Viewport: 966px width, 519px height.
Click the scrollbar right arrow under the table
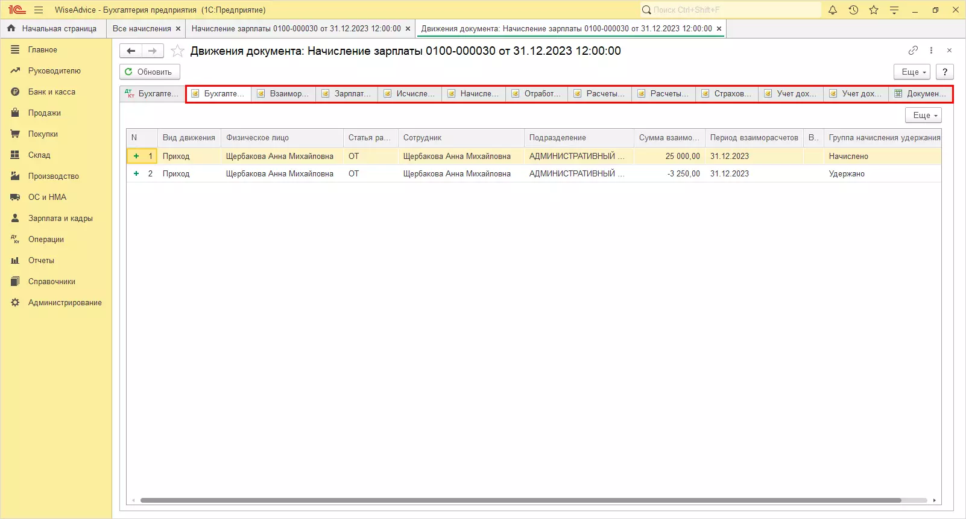[x=935, y=500]
